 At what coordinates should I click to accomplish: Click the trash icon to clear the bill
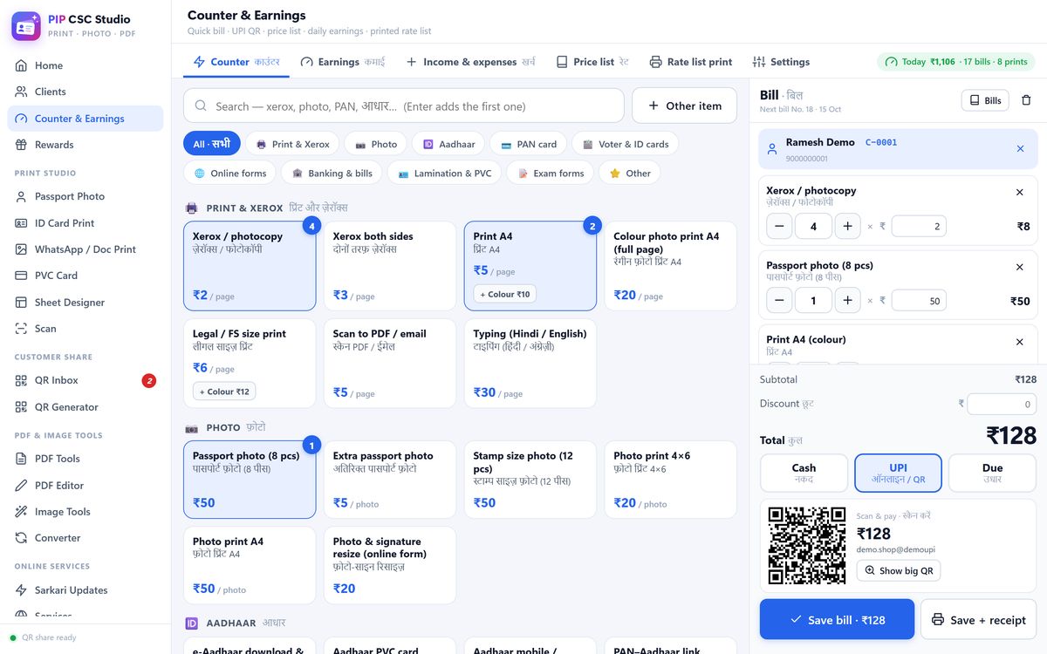coord(1026,100)
